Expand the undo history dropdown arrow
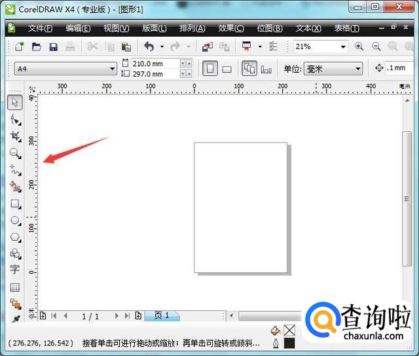 162,46
